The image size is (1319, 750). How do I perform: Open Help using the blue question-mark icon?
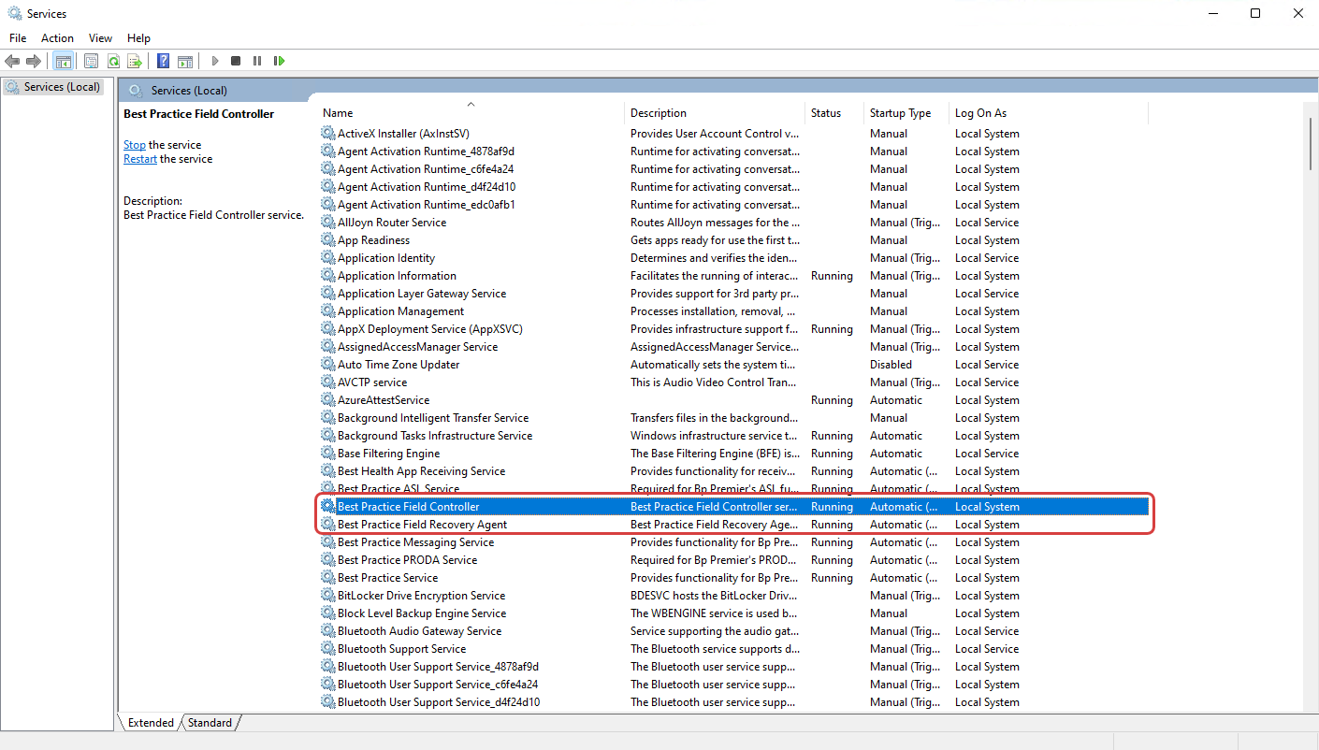[163, 61]
